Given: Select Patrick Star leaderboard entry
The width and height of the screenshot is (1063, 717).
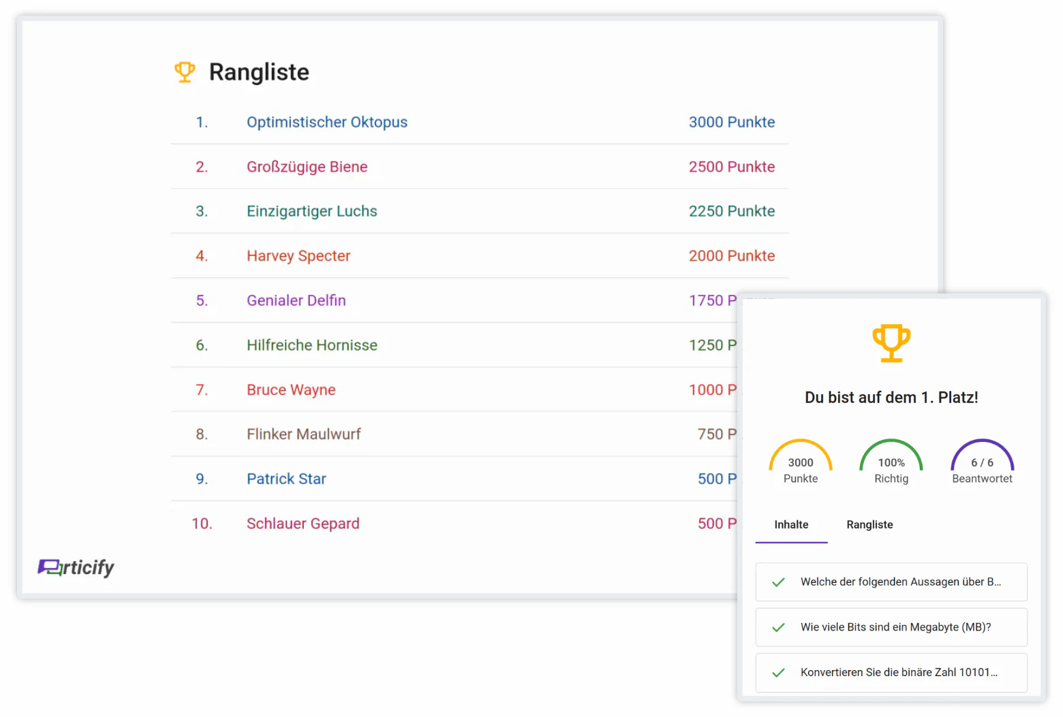Looking at the screenshot, I should click(x=286, y=479).
